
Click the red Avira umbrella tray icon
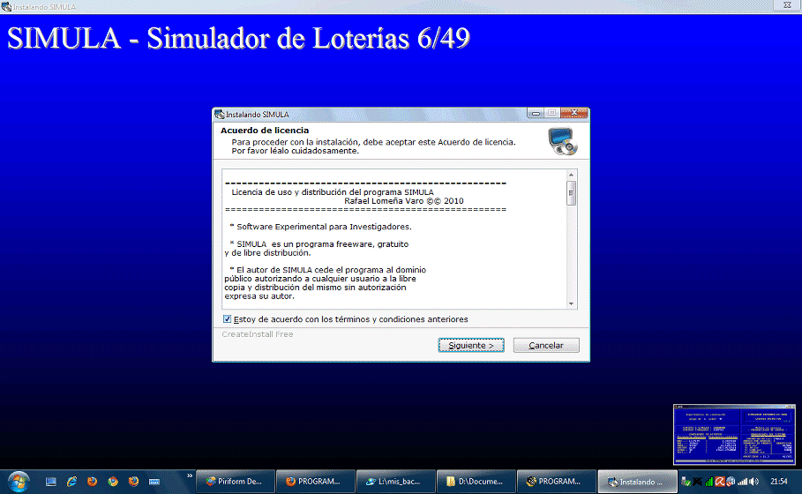click(x=720, y=482)
